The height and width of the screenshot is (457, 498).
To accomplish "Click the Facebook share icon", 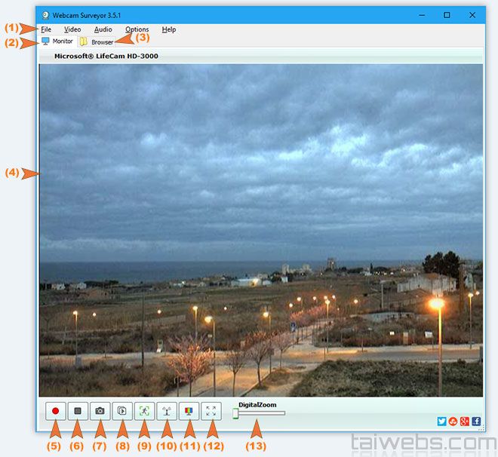I will pos(476,422).
